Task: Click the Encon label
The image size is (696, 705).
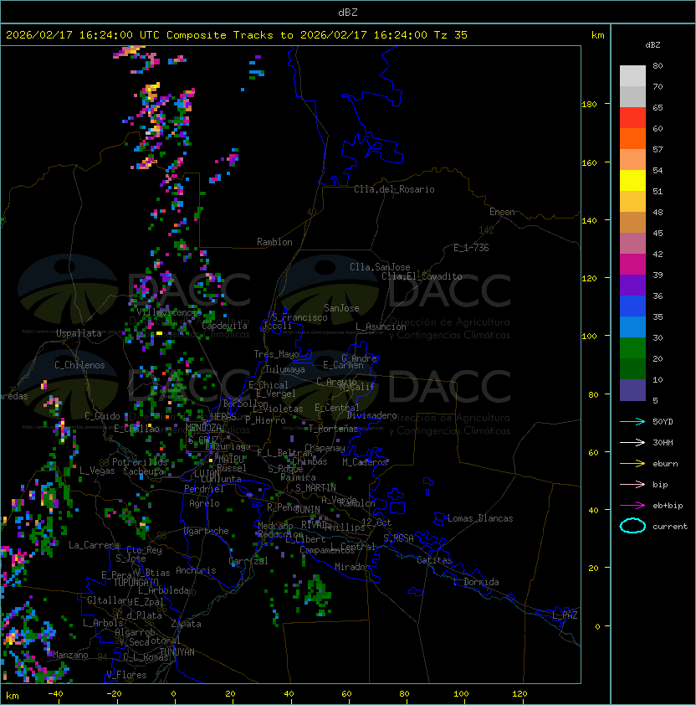Action: 502,212
